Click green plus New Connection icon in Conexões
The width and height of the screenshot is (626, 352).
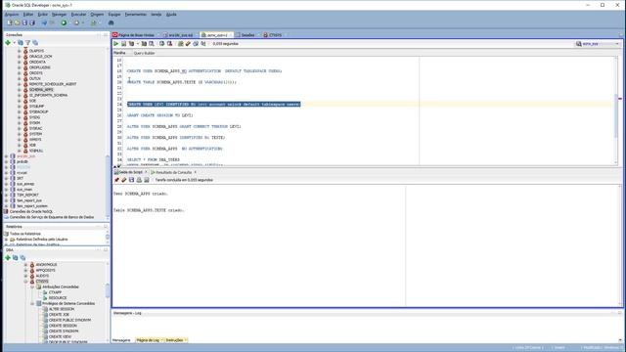(x=8, y=43)
